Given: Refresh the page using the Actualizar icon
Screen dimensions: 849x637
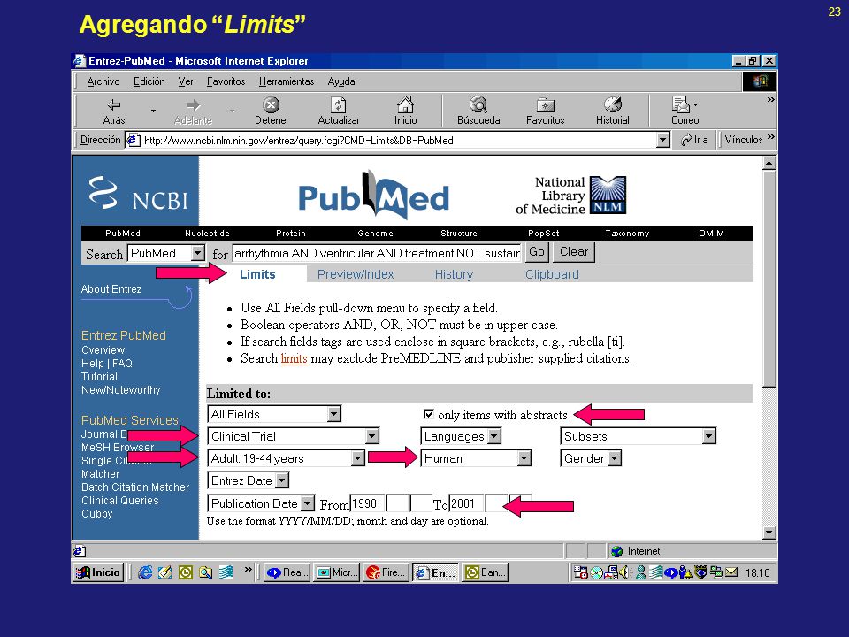Looking at the screenshot, I should [x=339, y=111].
